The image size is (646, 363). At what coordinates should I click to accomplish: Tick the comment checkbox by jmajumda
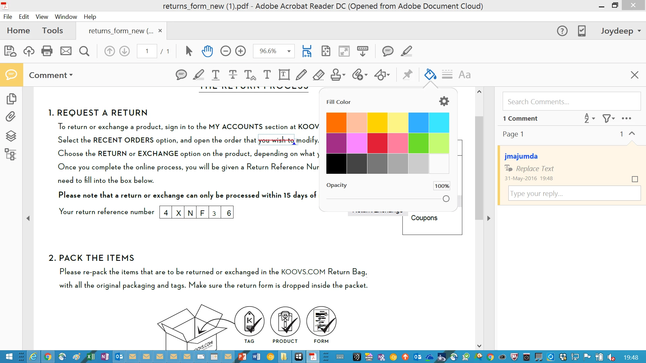pyautogui.click(x=635, y=179)
